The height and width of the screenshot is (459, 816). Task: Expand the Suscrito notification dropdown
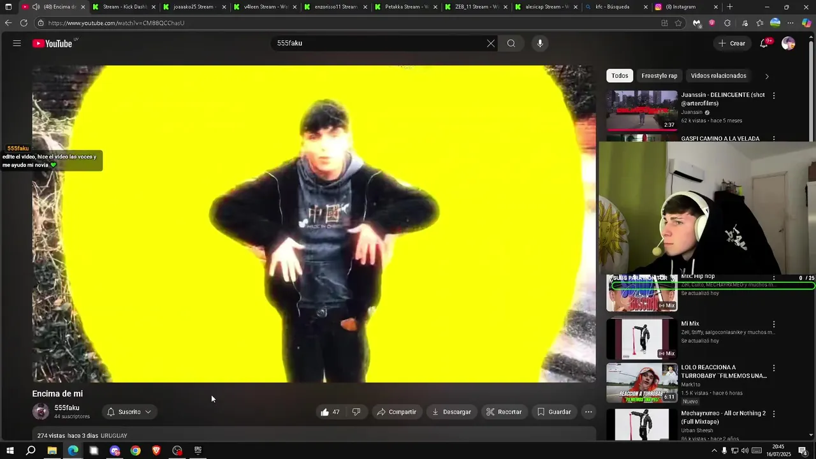point(129,412)
